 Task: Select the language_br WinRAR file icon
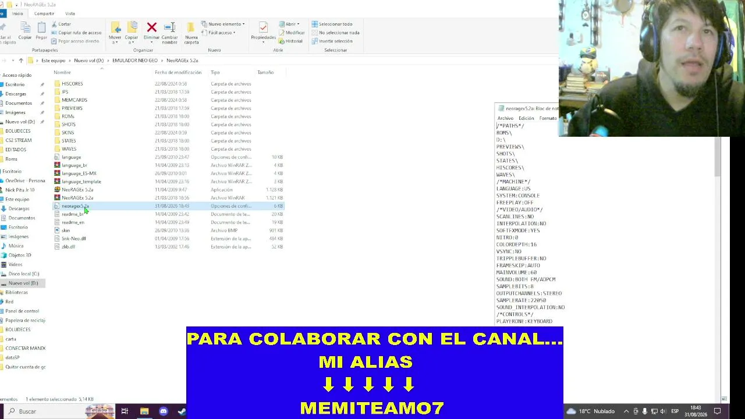click(x=57, y=165)
